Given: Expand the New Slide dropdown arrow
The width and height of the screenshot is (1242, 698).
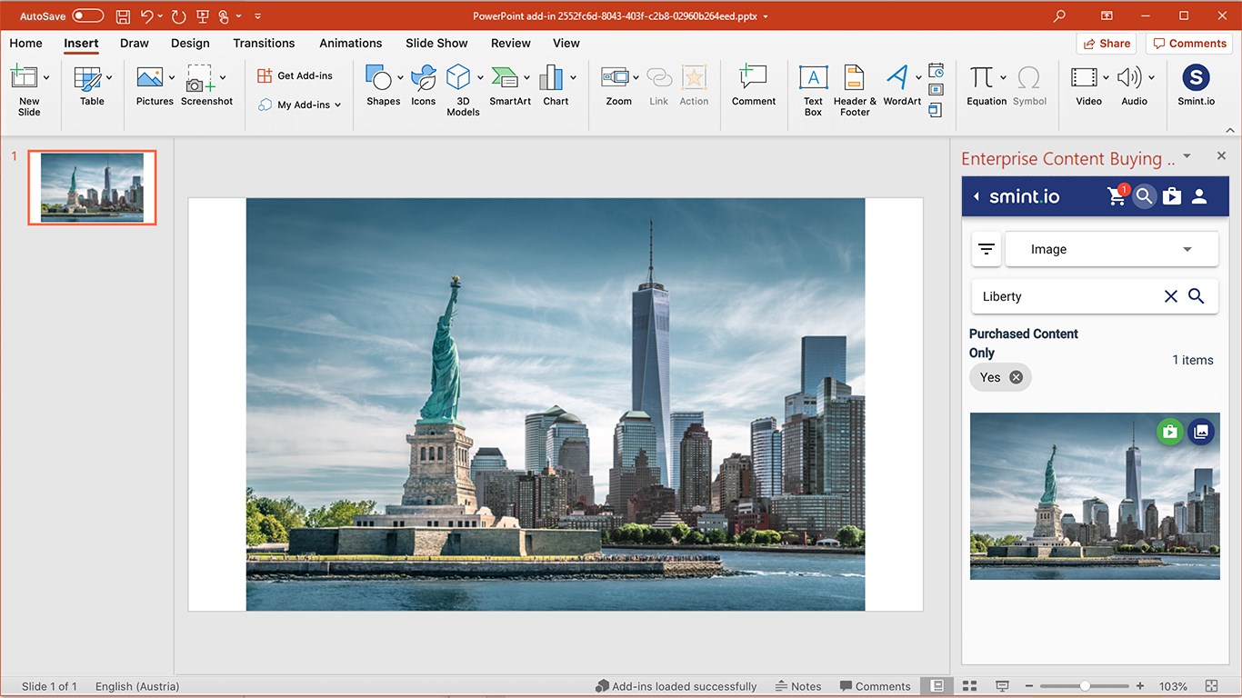Looking at the screenshot, I should point(45,77).
